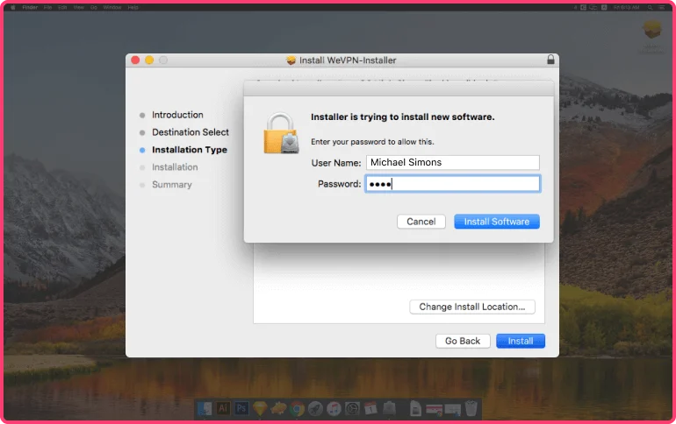Select the Installation Type step
The width and height of the screenshot is (676, 424).
pyautogui.click(x=190, y=150)
